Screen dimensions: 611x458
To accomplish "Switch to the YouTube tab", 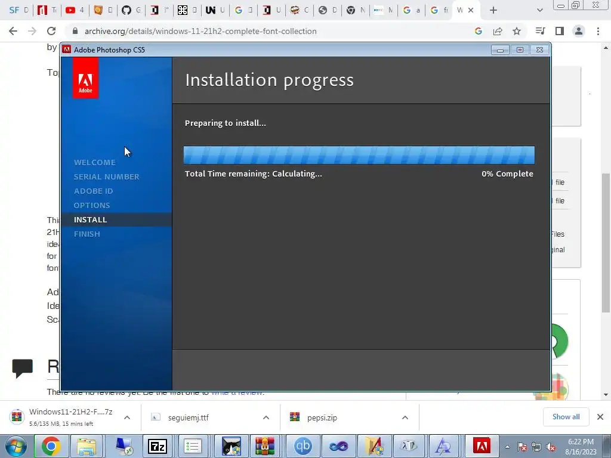I will tap(75, 10).
